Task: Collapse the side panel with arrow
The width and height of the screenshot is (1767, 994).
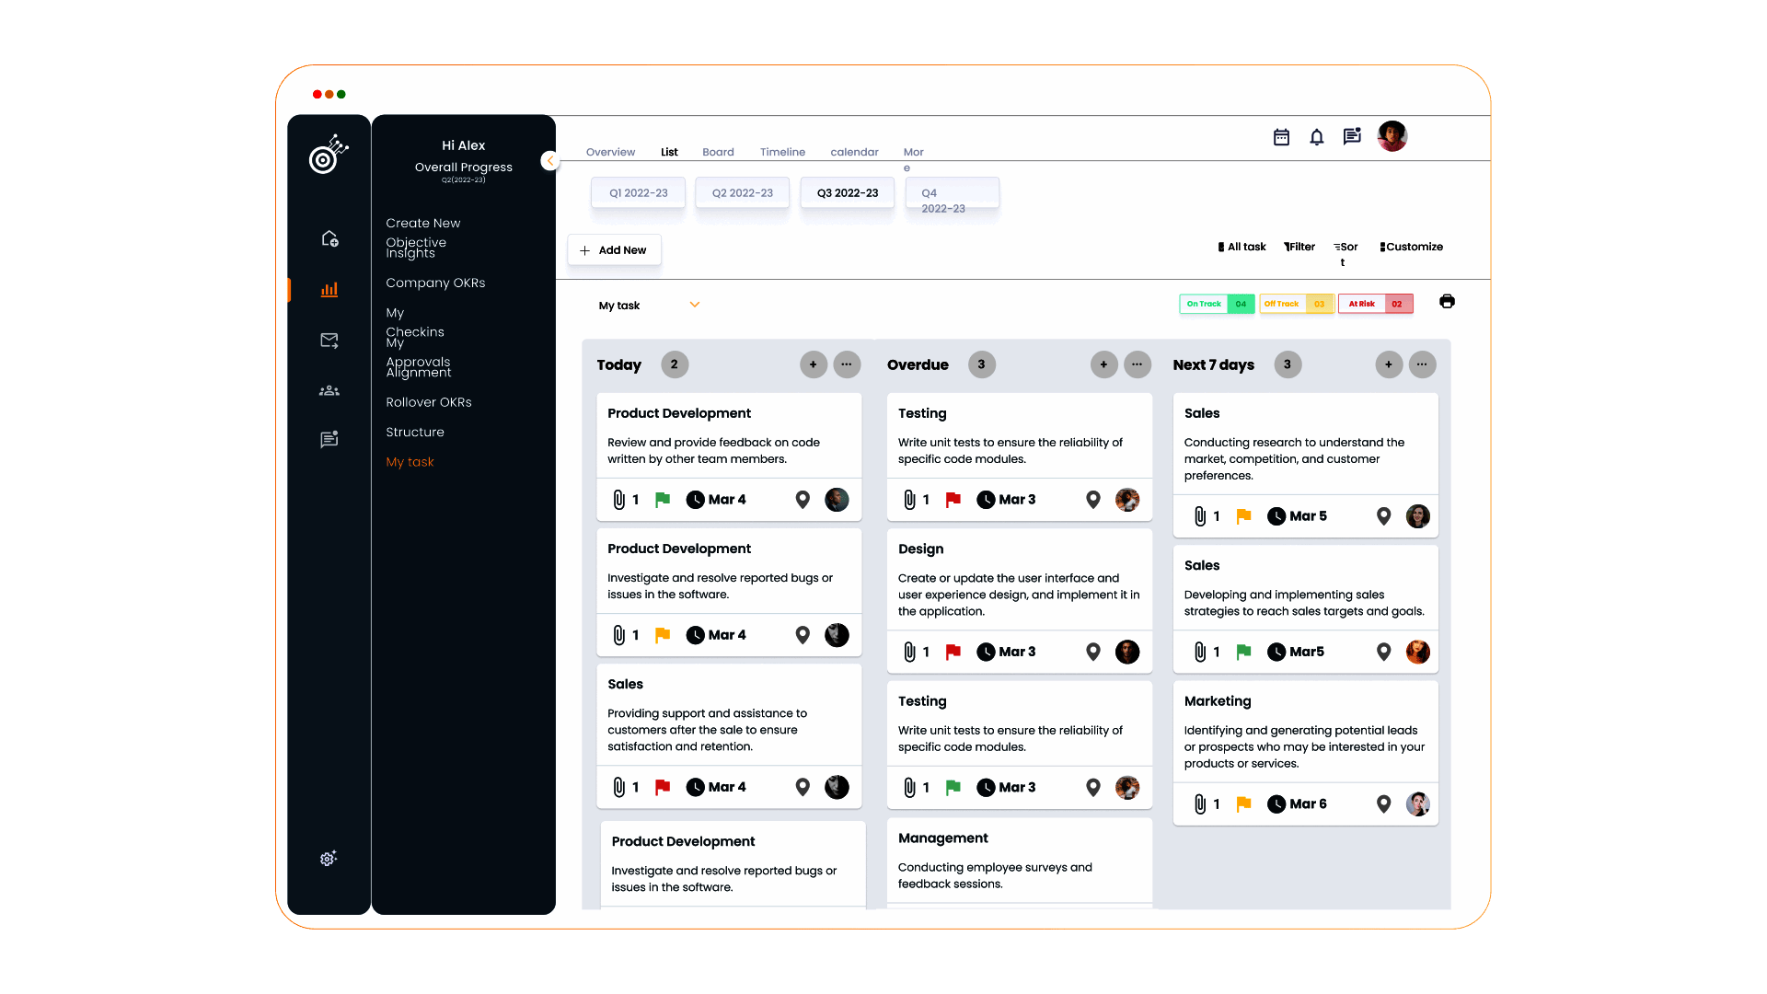Action: (550, 160)
